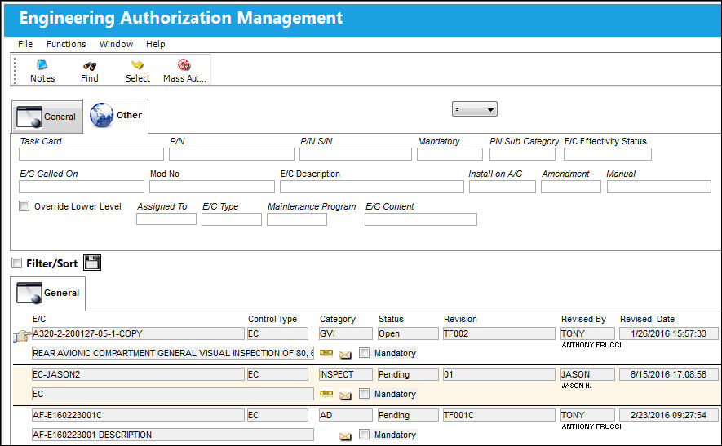Open the envelope icon in the EC-JASON2 row
Image resolution: width=722 pixels, height=446 pixels.
click(x=345, y=395)
